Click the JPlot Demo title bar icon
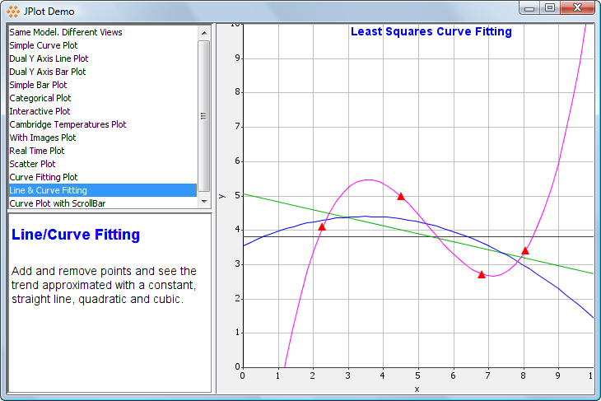Screen dimensions: 601x401 13,12
